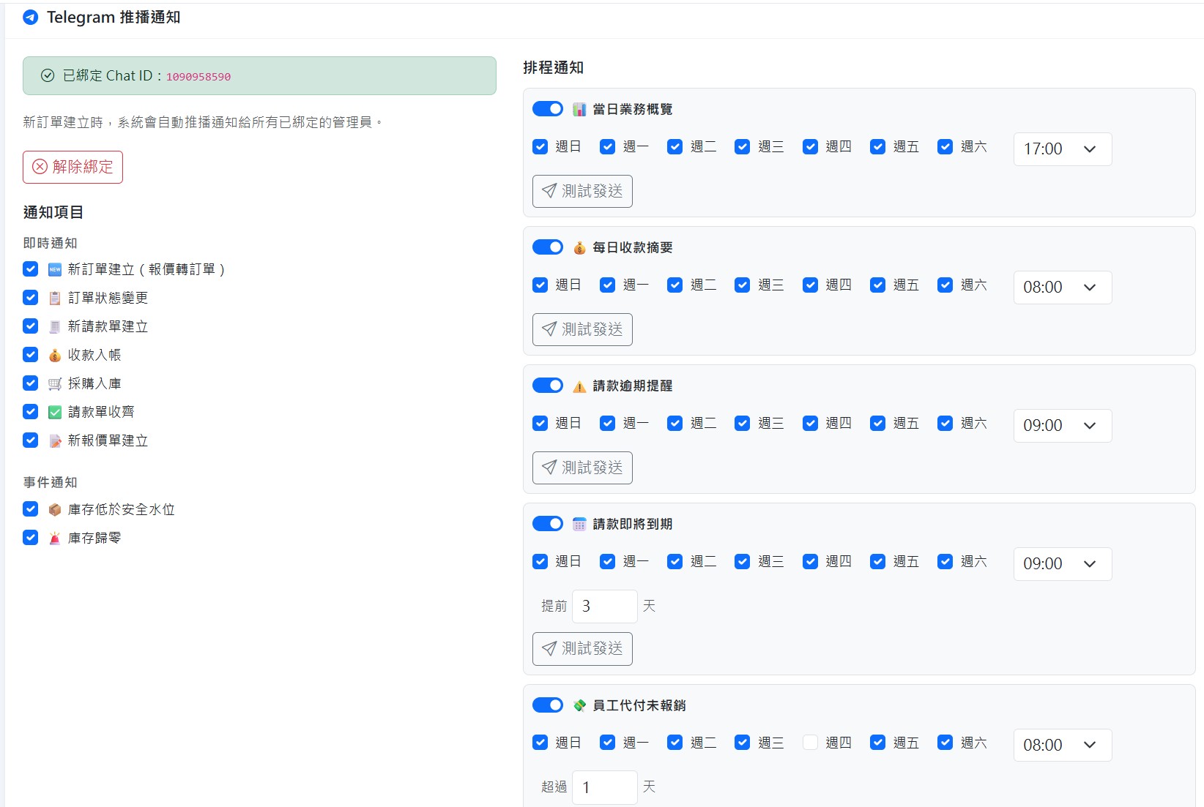The height and width of the screenshot is (807, 1204).
Task: Uncheck the 新請款單建立 checkbox
Action: coord(31,326)
